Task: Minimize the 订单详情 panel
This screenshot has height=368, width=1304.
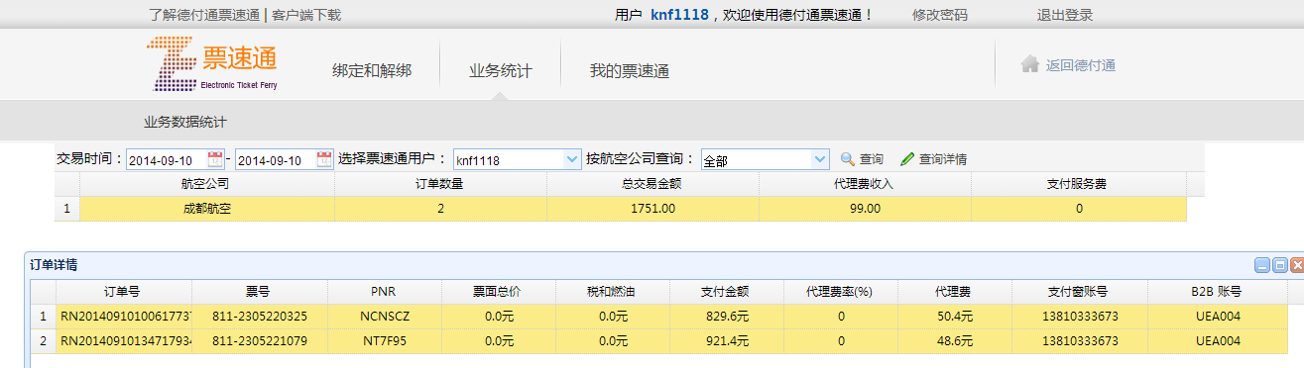Action: point(1262,265)
